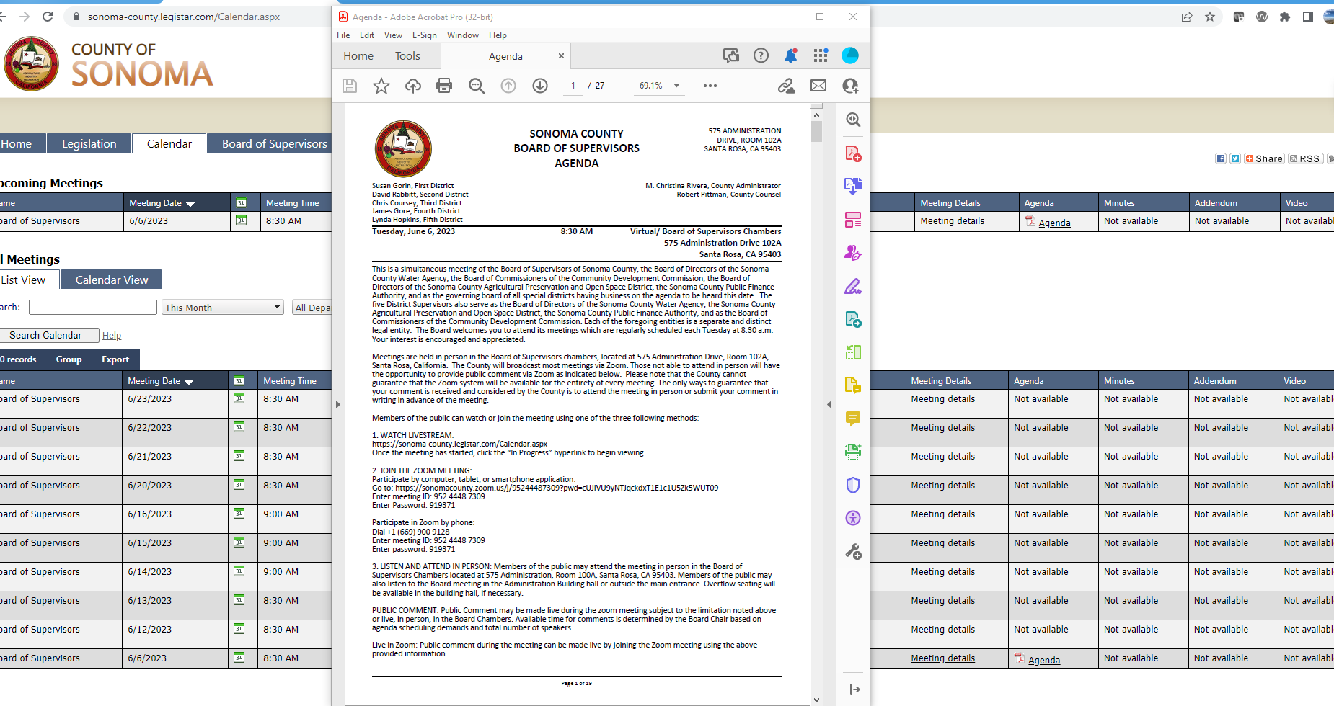Screen dimensions: 1334x706
Task: Open Meeting details link for upcoming meeting
Action: pyautogui.click(x=952, y=221)
